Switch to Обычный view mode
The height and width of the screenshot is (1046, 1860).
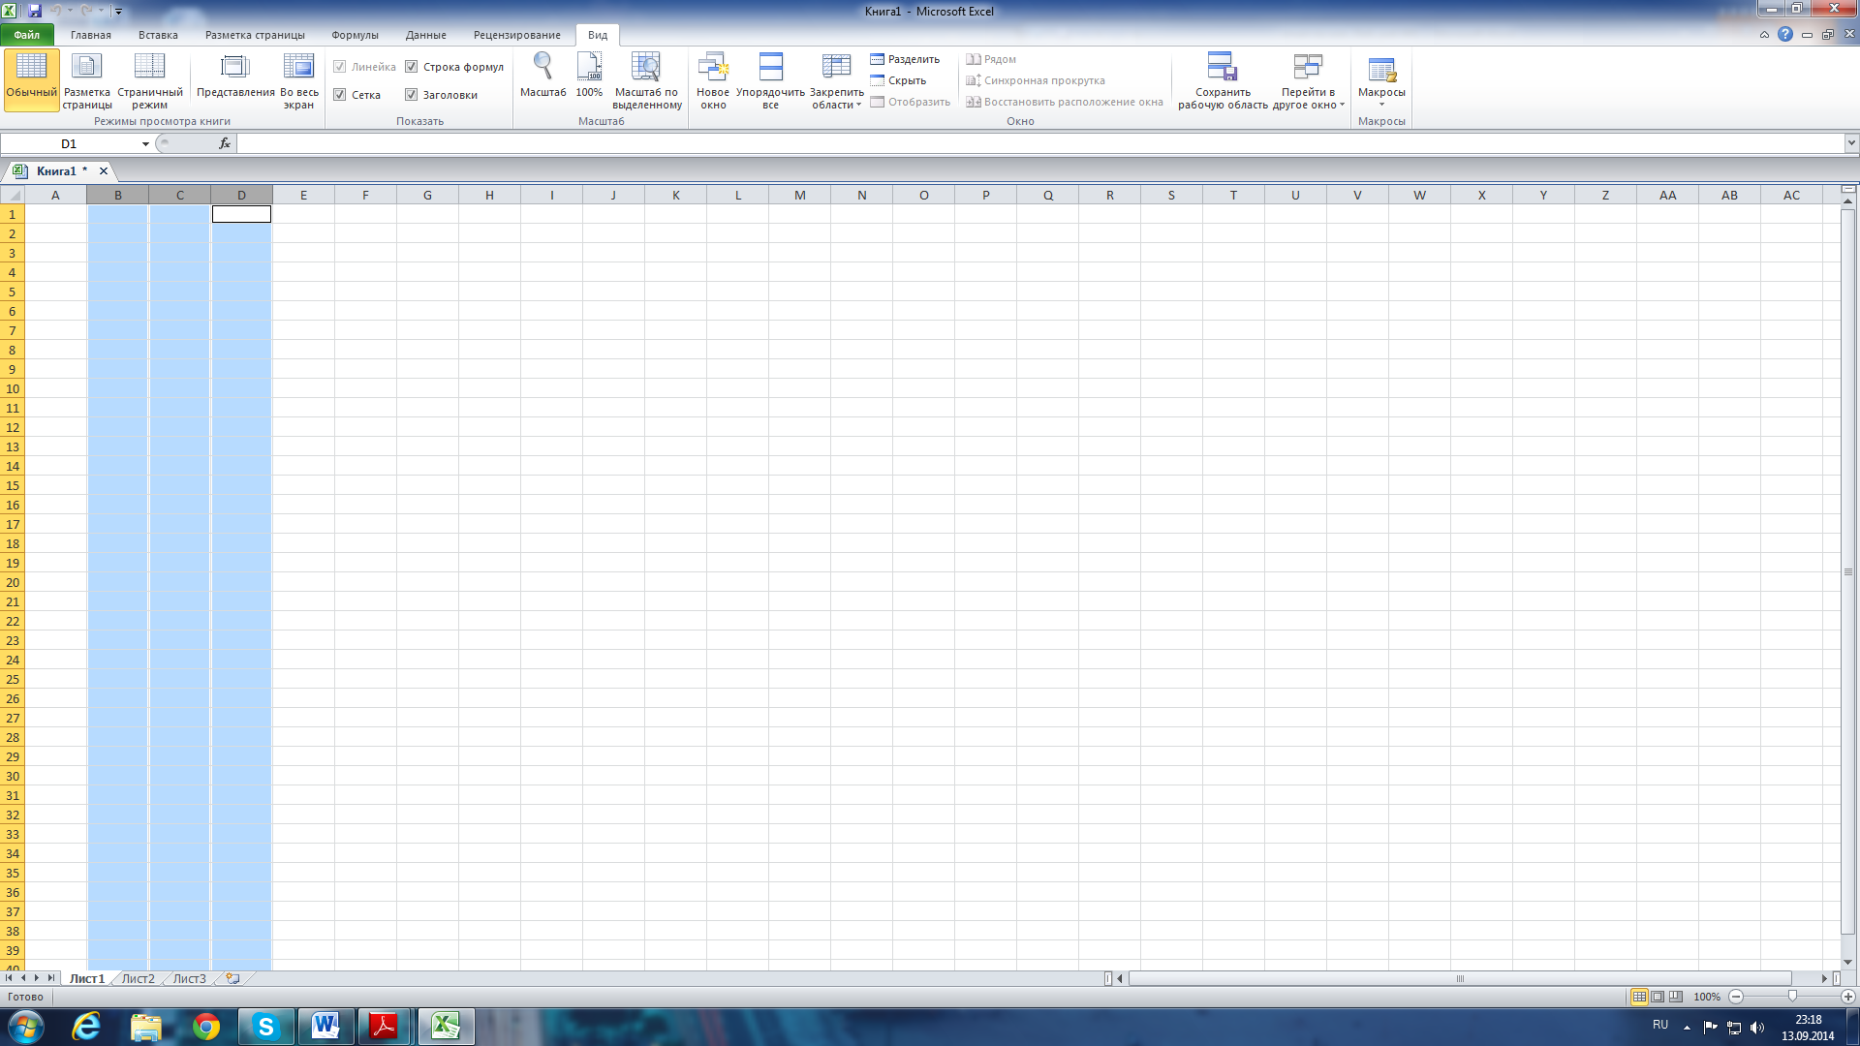(x=31, y=79)
